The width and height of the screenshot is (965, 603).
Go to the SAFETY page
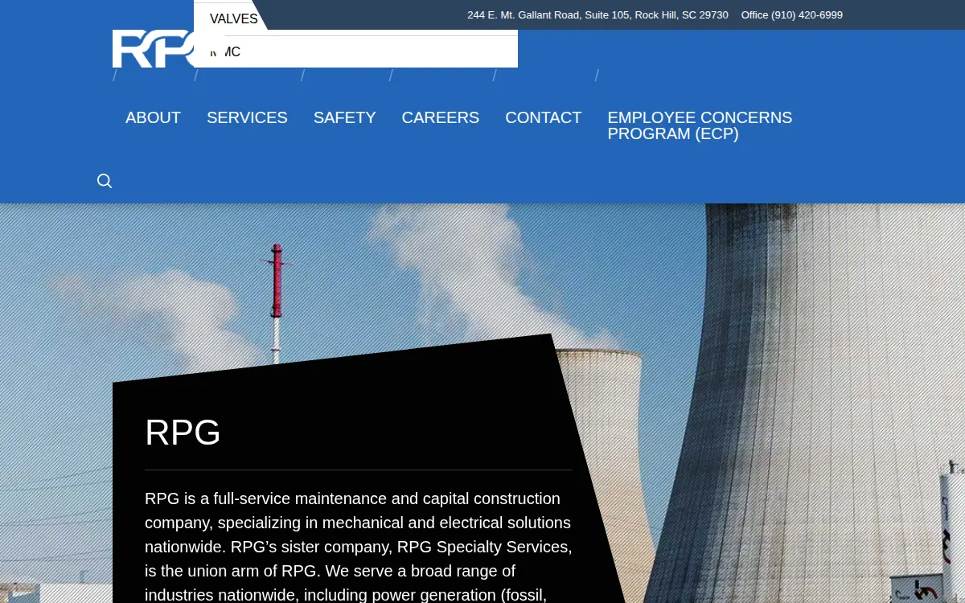coord(344,117)
